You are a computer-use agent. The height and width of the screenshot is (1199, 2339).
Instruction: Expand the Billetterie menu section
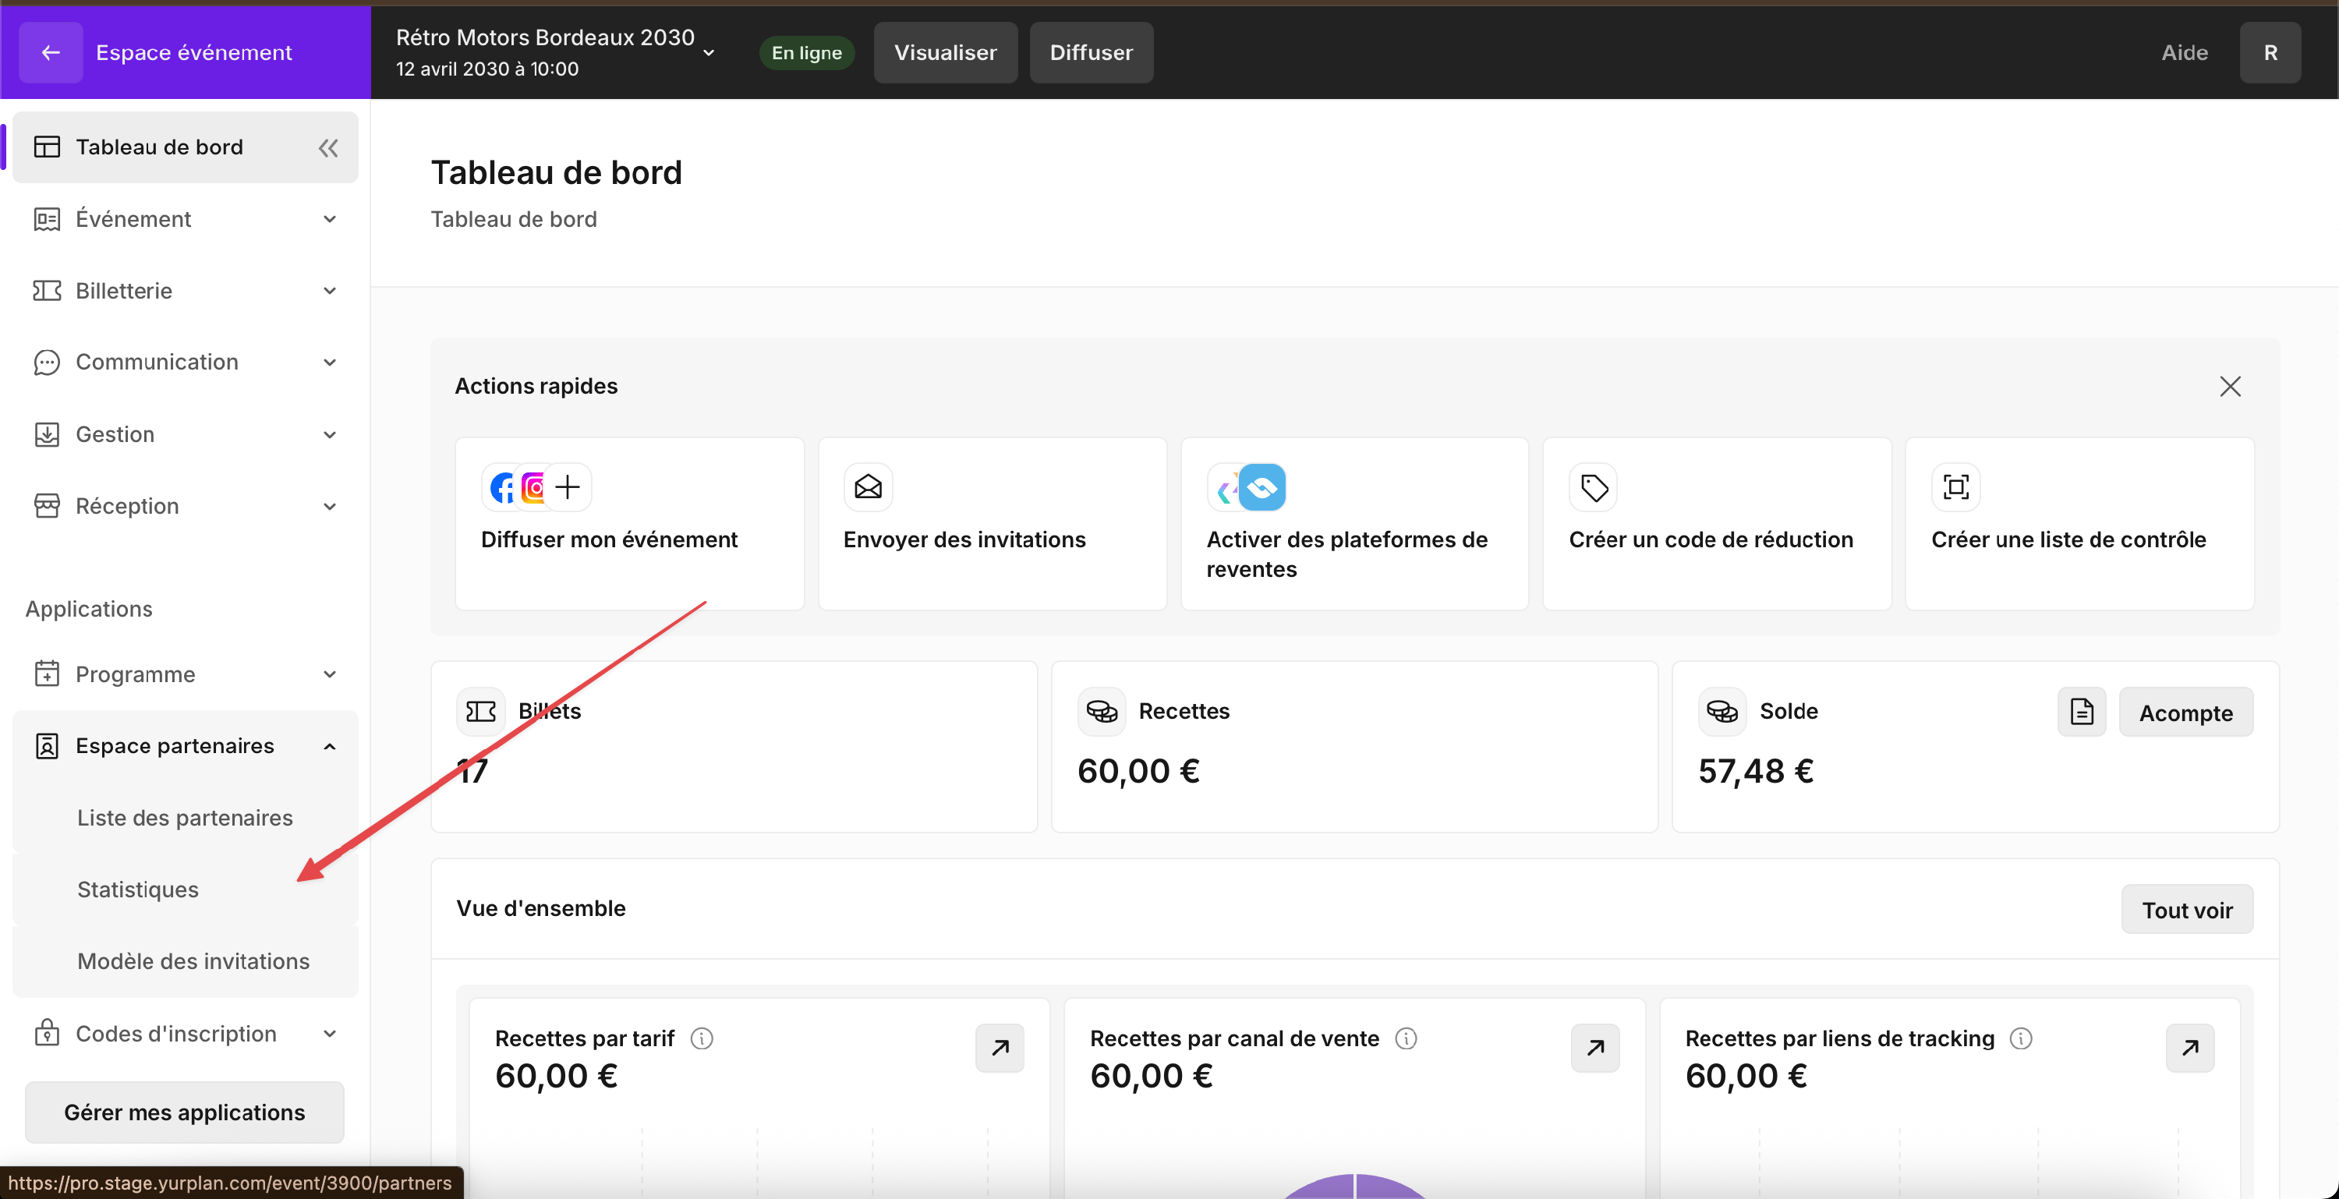click(329, 292)
